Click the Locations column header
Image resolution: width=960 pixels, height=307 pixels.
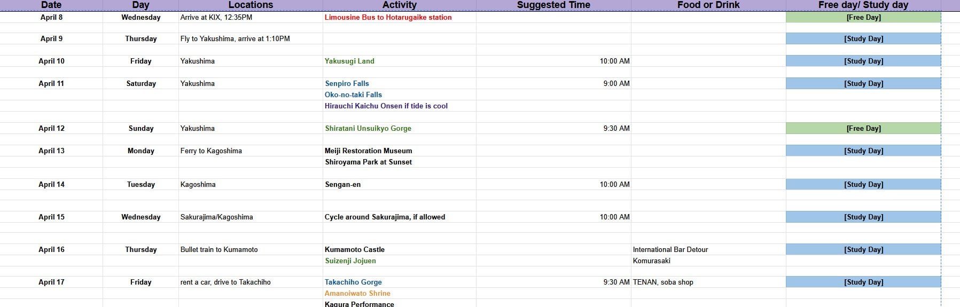tap(251, 5)
